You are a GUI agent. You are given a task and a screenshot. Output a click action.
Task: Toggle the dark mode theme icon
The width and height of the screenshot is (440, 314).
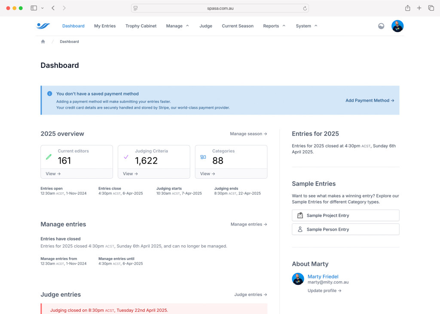coord(381,26)
